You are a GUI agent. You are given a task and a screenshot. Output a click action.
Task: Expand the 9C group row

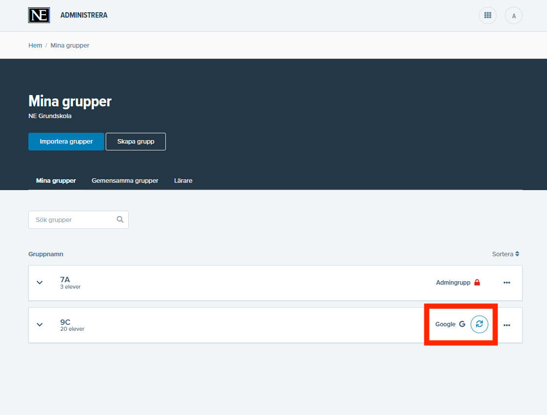[x=40, y=325]
